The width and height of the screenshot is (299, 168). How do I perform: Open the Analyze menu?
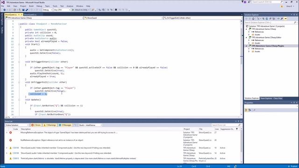coord(70,6)
